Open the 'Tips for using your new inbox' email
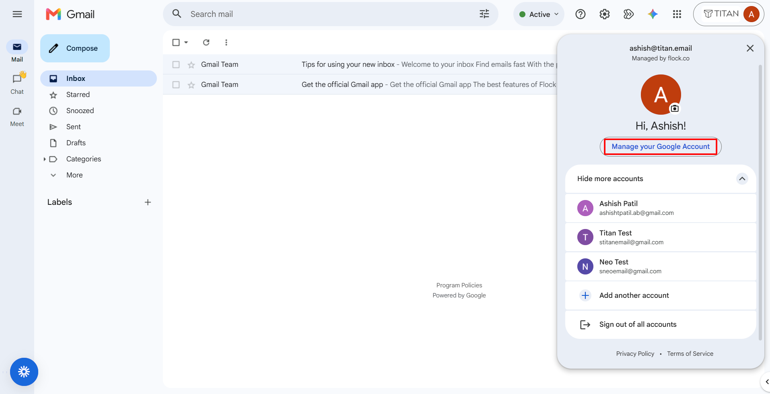The width and height of the screenshot is (770, 394). click(x=360, y=64)
